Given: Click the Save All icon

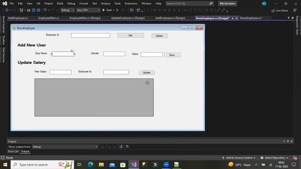Looking at the screenshot, I should 39,10.
